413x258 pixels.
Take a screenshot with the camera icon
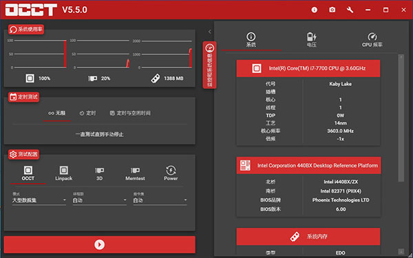[332, 10]
